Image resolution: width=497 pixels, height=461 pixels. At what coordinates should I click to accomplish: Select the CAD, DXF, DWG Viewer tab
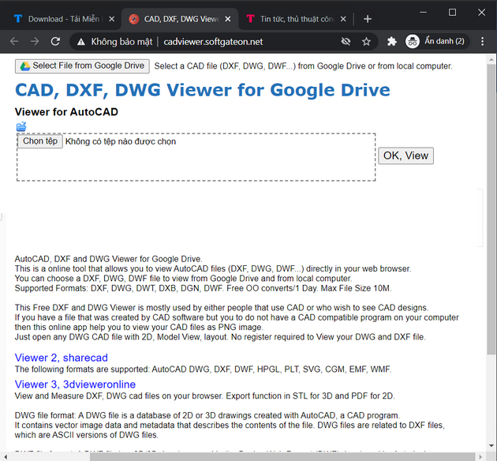point(179,19)
